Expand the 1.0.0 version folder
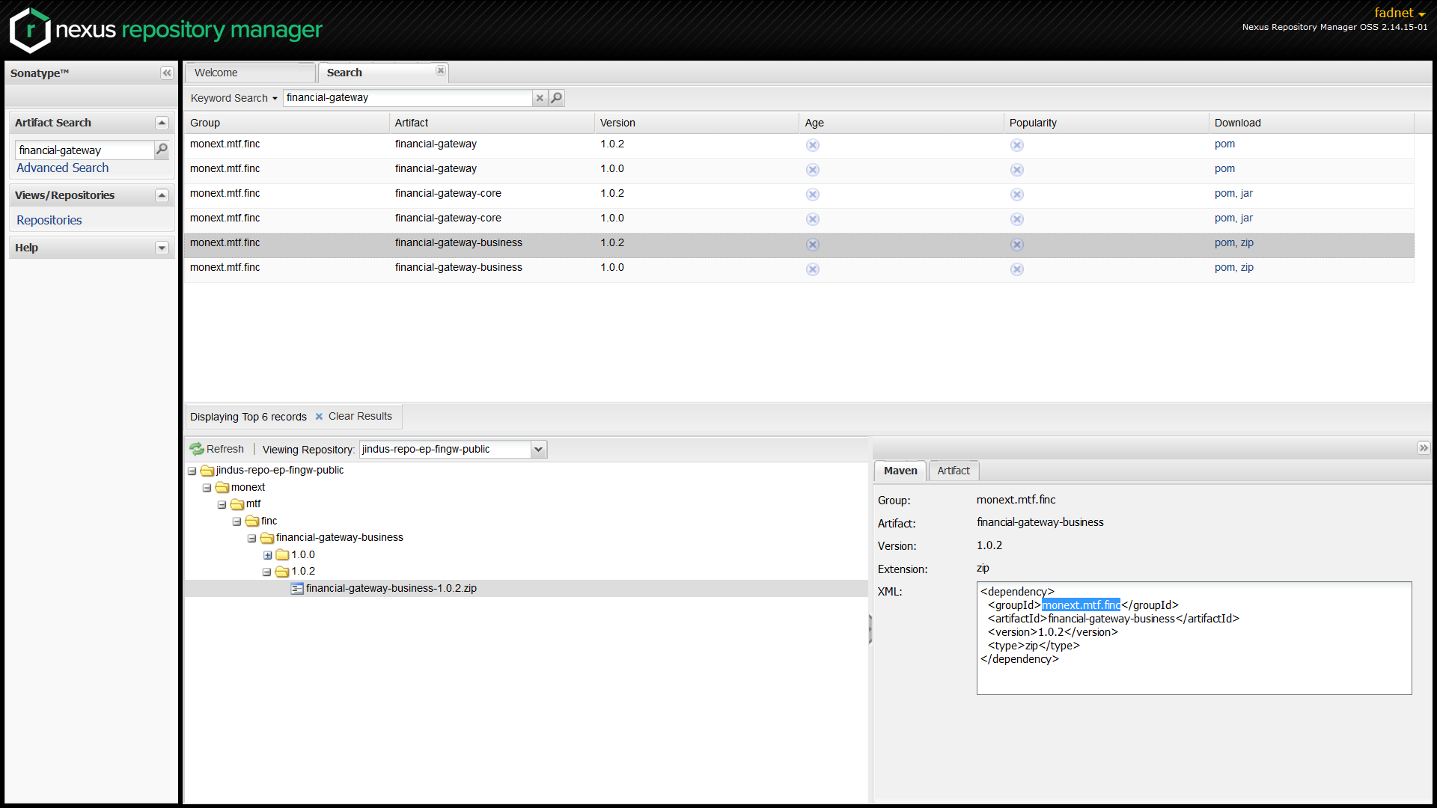Viewport: 1437px width, 808px height. 267,555
